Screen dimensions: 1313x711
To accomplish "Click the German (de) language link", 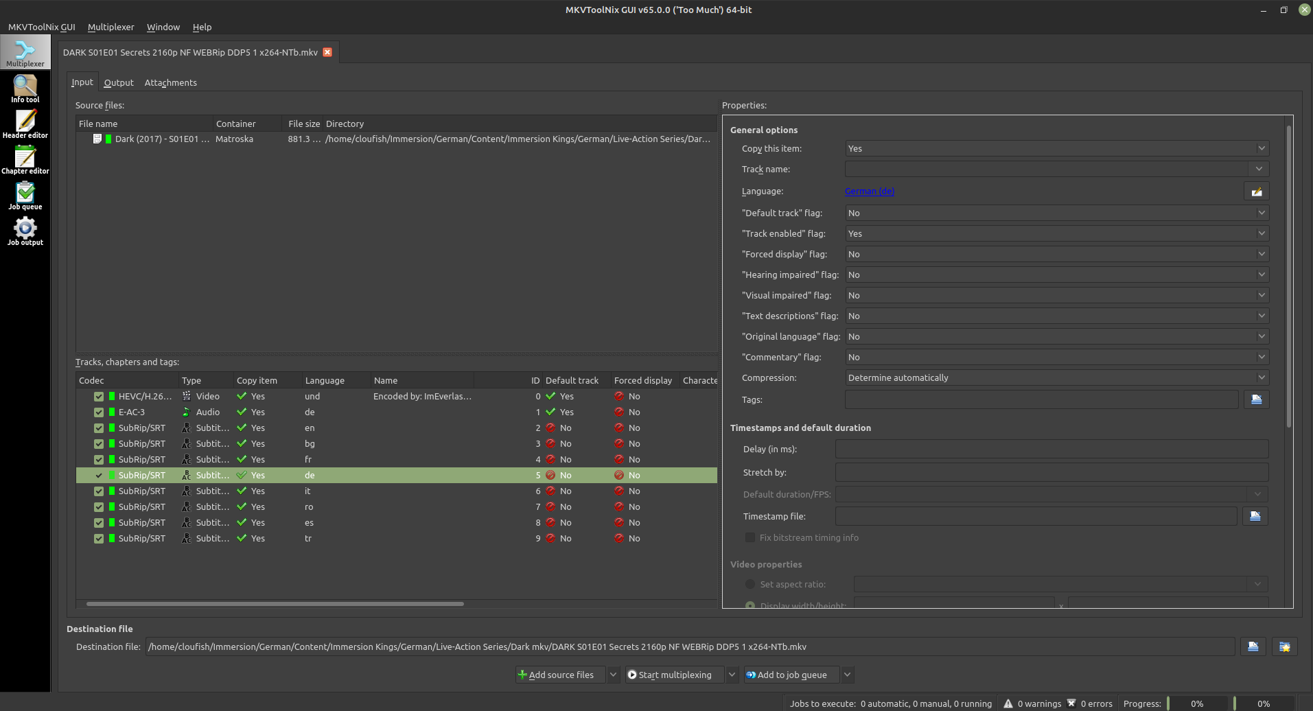I will coord(869,191).
